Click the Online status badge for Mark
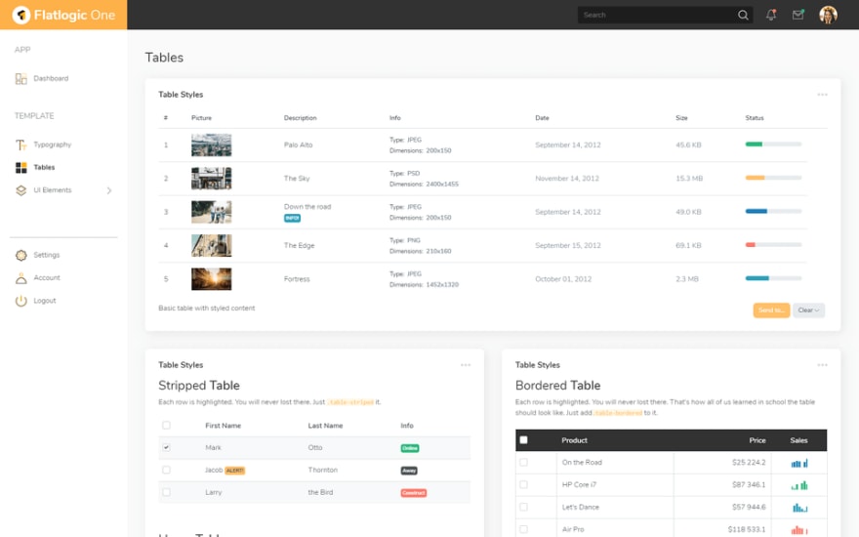This screenshot has width=859, height=537. coord(410,448)
